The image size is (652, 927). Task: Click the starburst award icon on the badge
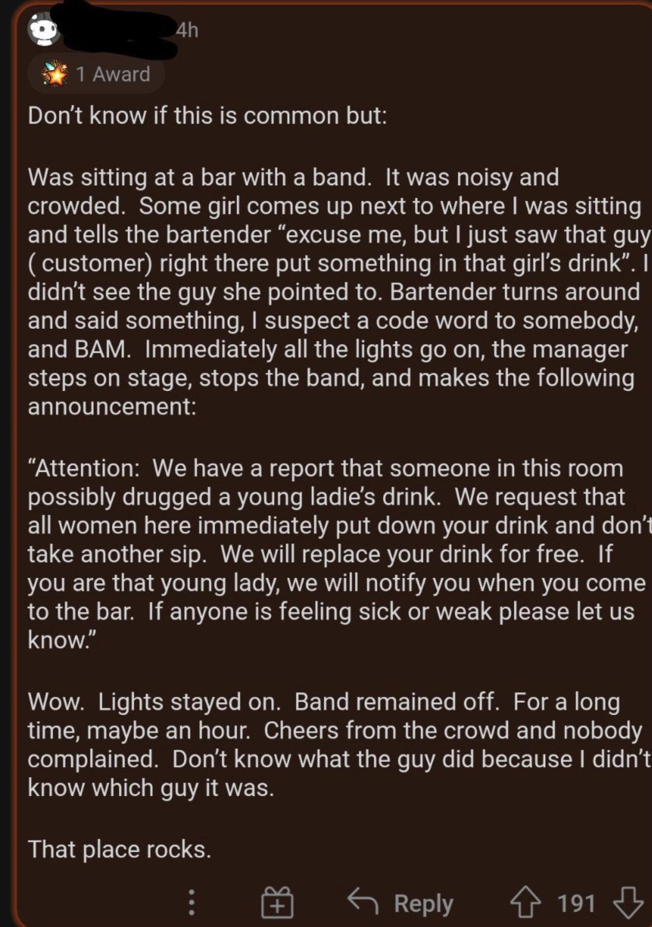(x=55, y=73)
